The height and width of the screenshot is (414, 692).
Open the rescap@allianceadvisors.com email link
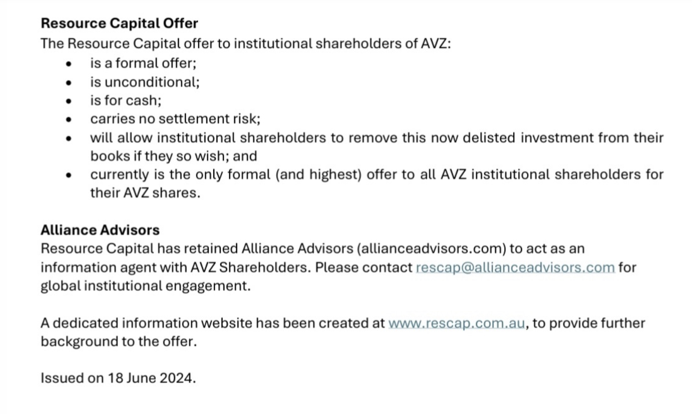[515, 267]
